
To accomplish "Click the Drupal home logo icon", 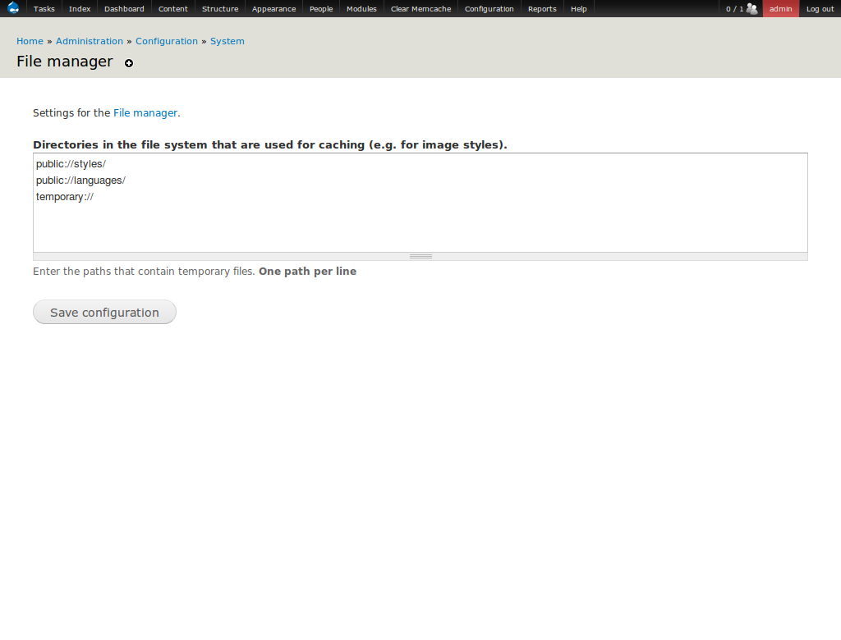I will tap(13, 8).
